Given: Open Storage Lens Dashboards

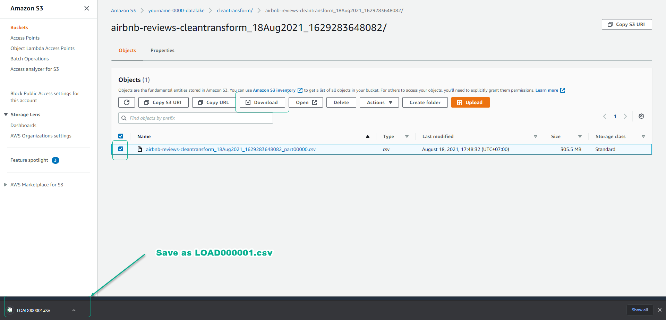Looking at the screenshot, I should point(23,125).
